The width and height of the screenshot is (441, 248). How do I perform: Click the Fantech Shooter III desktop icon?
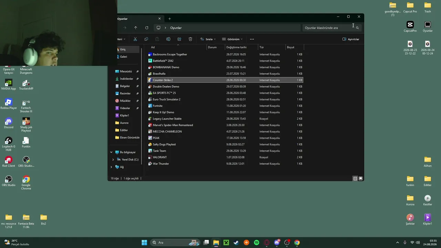pyautogui.click(x=26, y=106)
